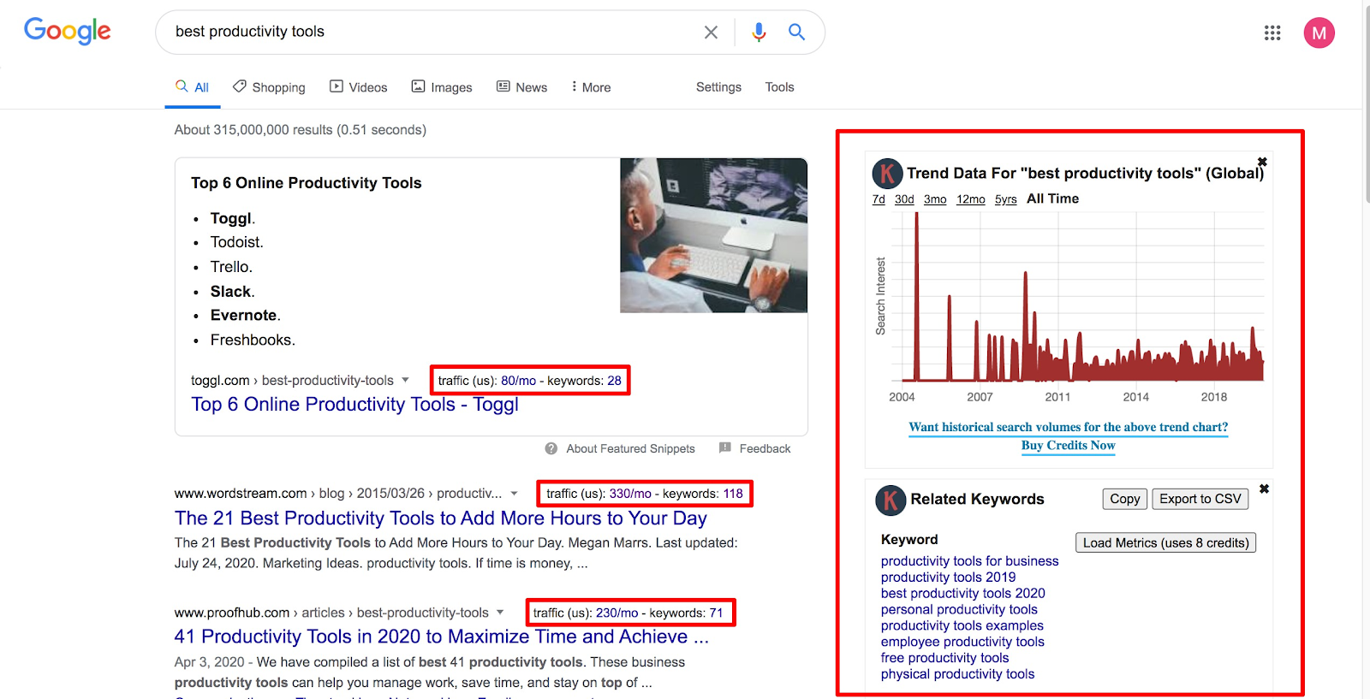Open the More search categories menu
This screenshot has width=1370, height=699.
click(x=592, y=87)
